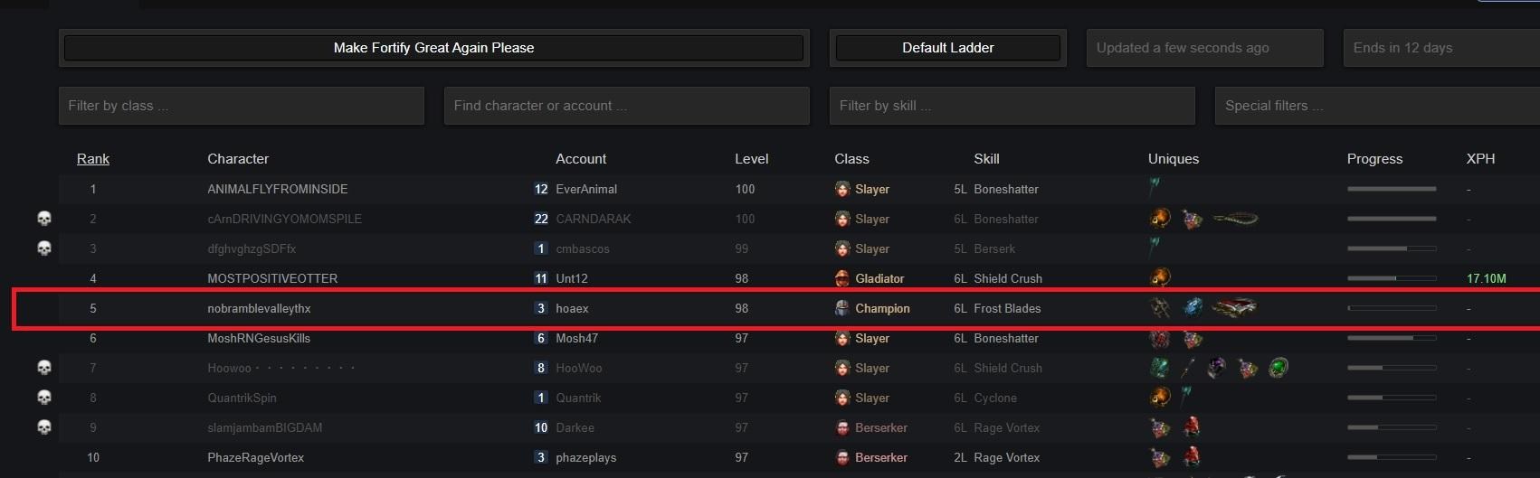Open the account Mosh47
This screenshot has width=1540, height=478.
(576, 338)
